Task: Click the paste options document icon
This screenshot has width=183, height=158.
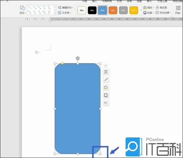Action: (x=36, y=52)
